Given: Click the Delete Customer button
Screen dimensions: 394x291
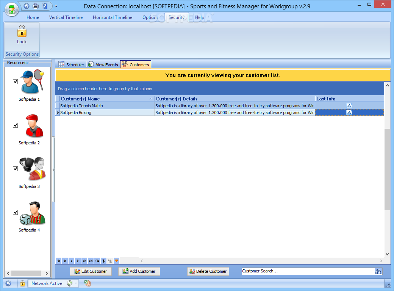Looking at the screenshot, I should click(208, 271).
